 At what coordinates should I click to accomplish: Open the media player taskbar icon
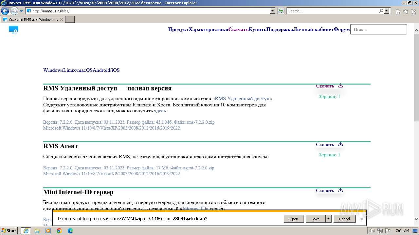pyautogui.click(x=48, y=231)
